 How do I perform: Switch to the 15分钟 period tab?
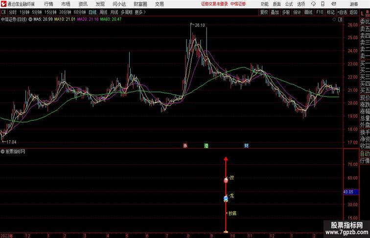(x=50, y=12)
